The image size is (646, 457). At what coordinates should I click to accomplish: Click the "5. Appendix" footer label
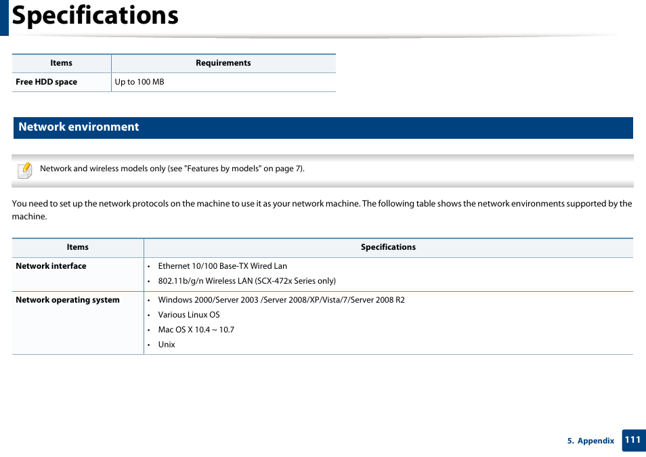coord(590,441)
